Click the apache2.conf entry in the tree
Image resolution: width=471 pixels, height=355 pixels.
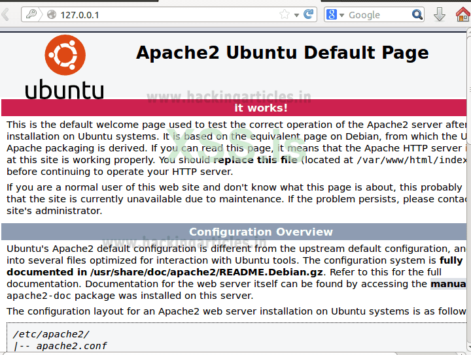[x=71, y=346]
